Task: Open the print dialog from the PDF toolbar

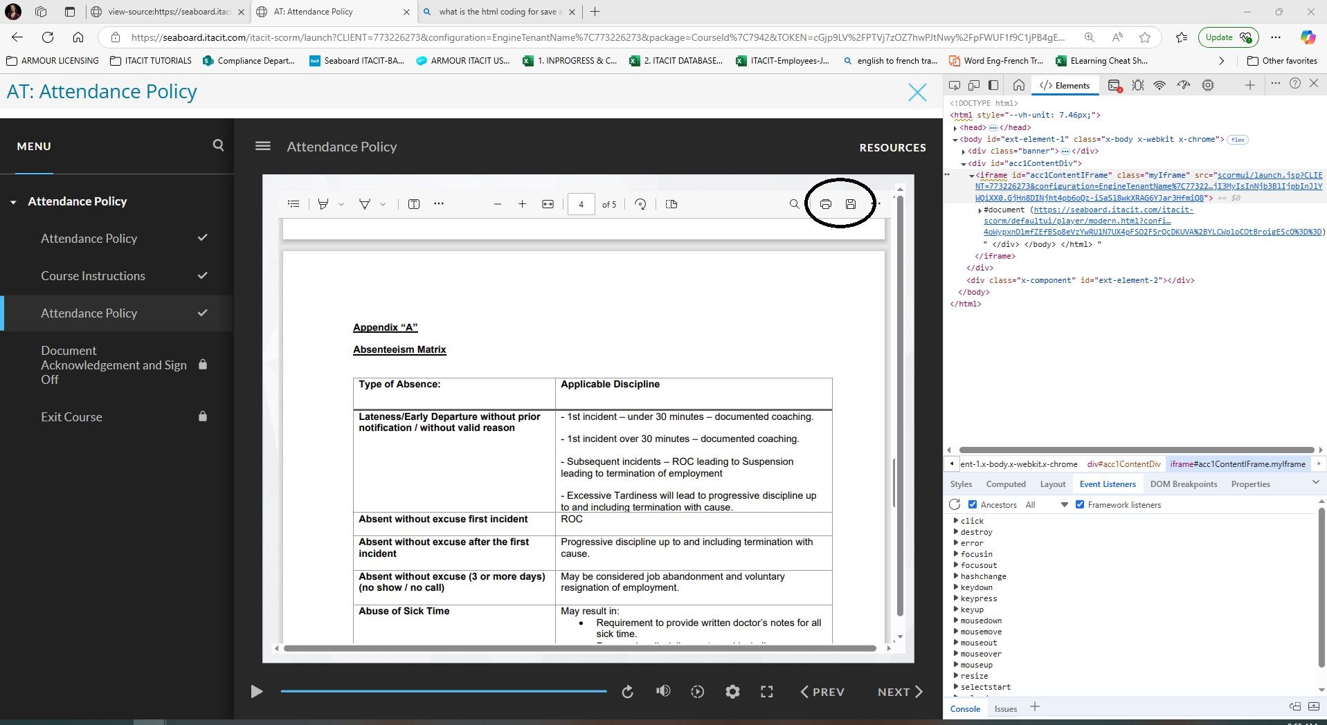Action: pyautogui.click(x=824, y=204)
